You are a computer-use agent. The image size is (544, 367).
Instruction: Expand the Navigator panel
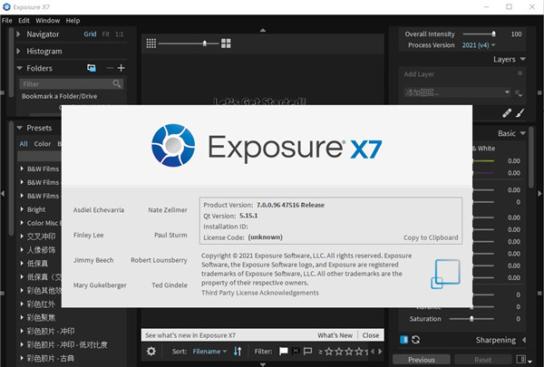point(19,34)
